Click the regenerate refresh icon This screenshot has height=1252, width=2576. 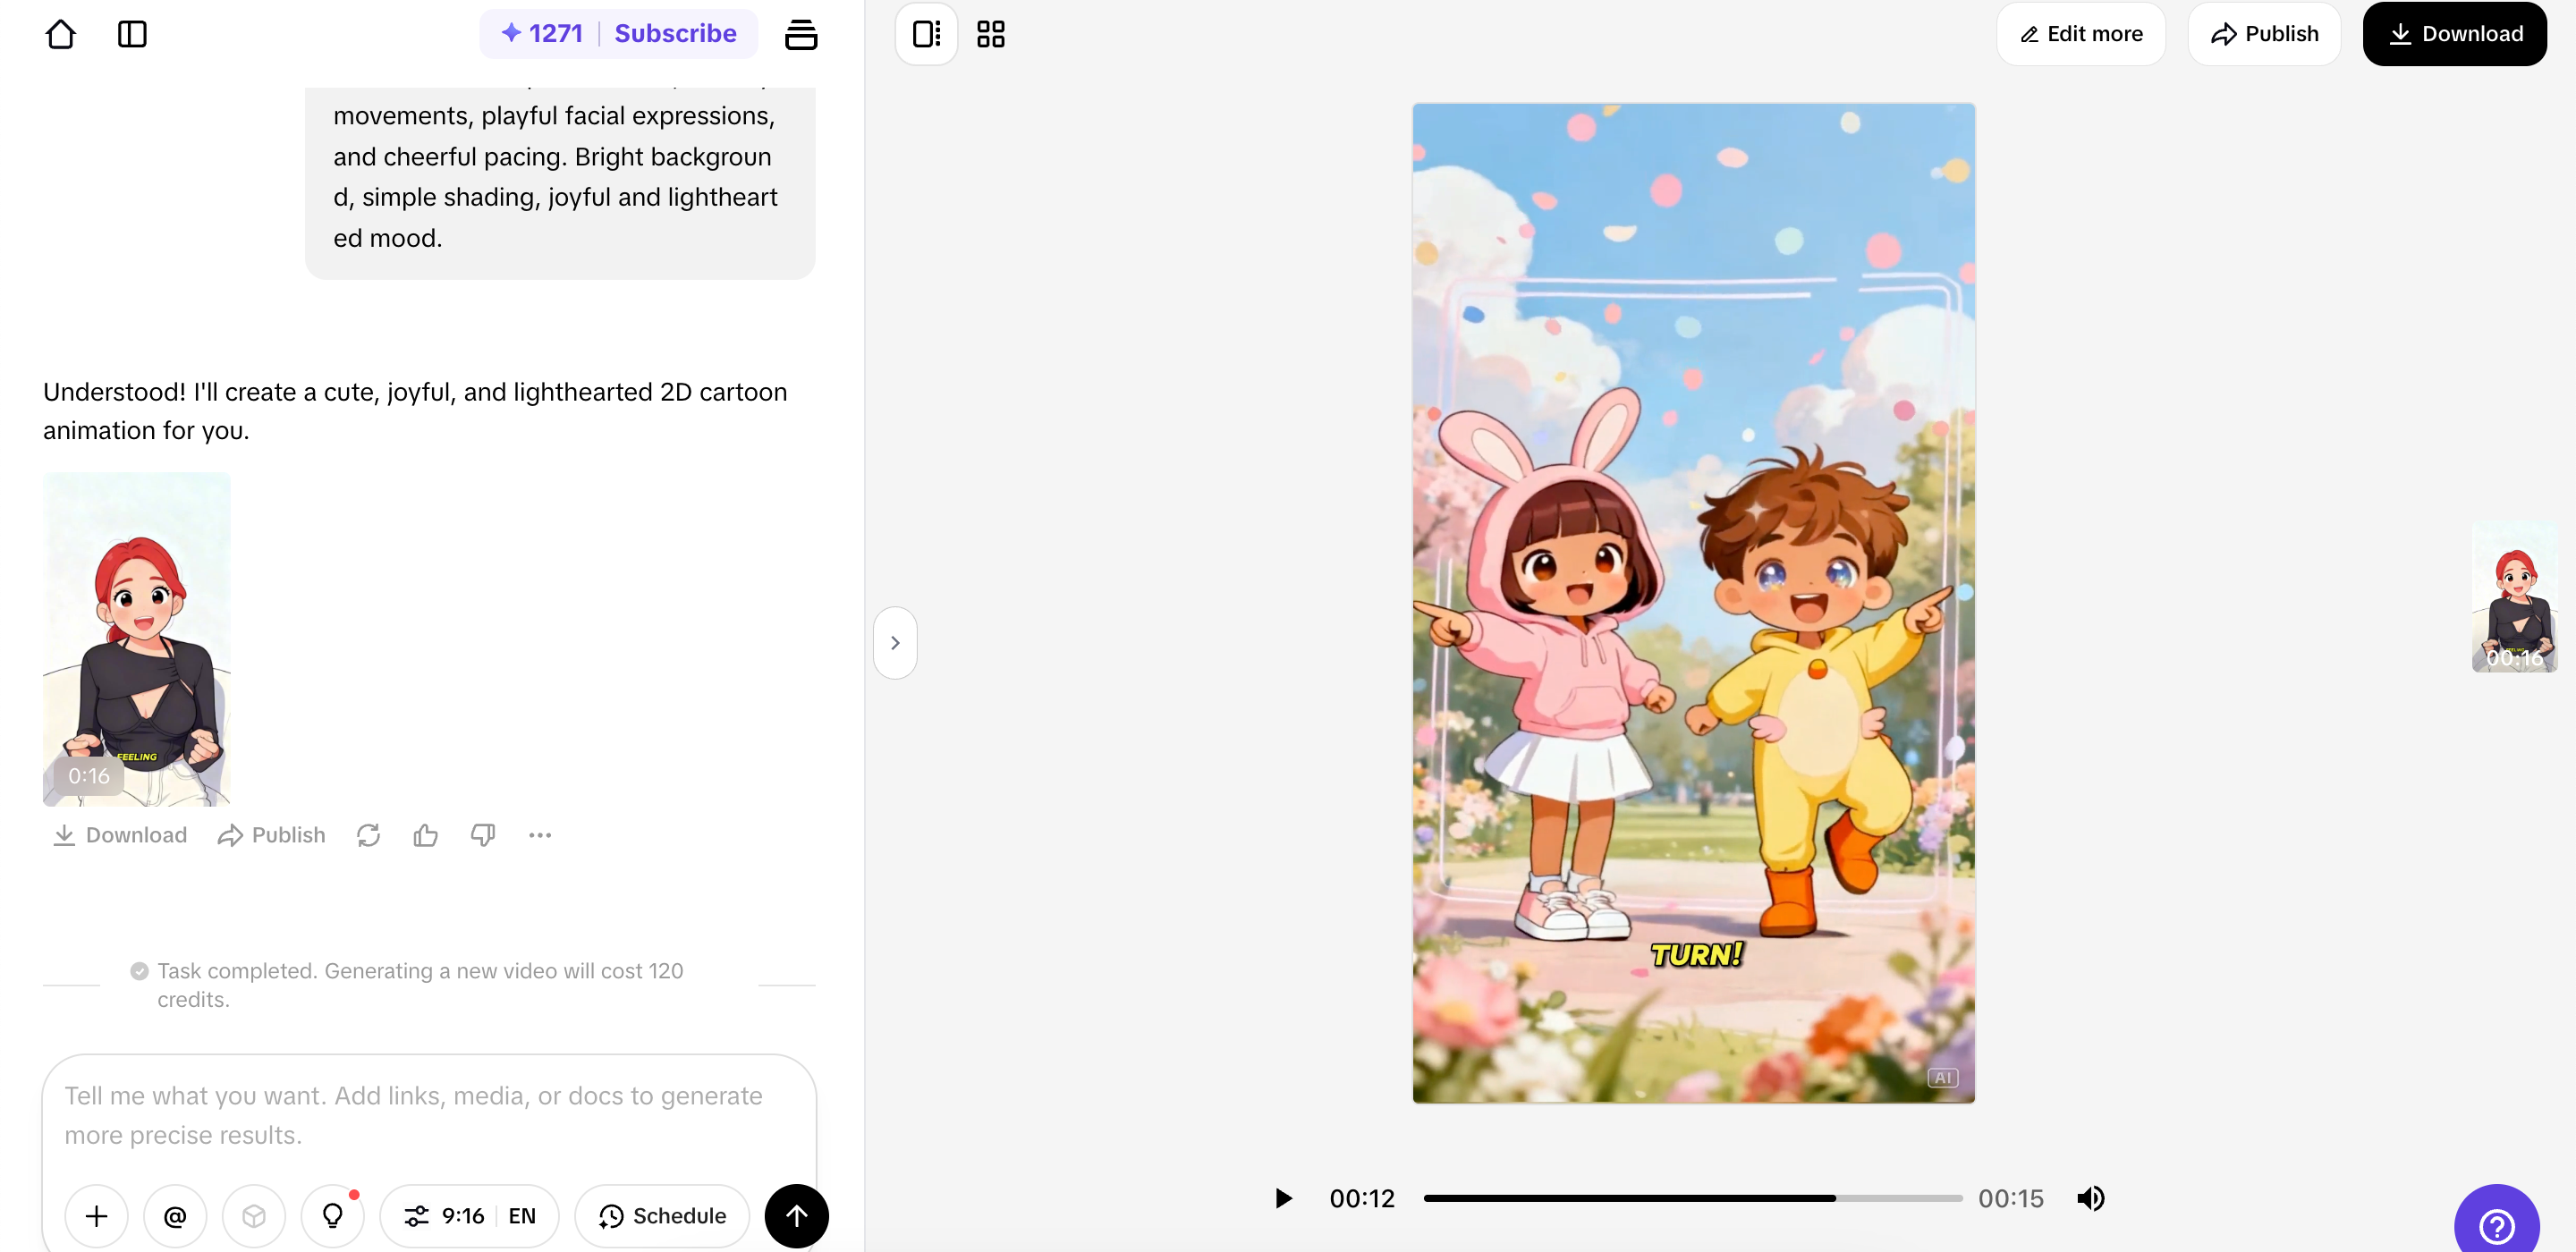368,835
